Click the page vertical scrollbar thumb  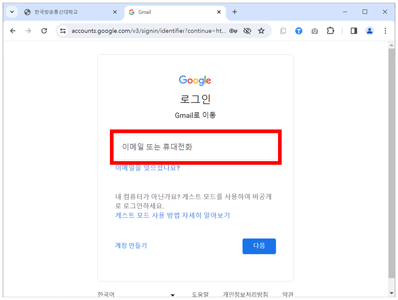[392, 163]
